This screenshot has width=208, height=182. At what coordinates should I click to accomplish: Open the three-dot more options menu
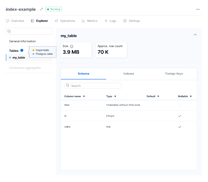[x=198, y=9]
